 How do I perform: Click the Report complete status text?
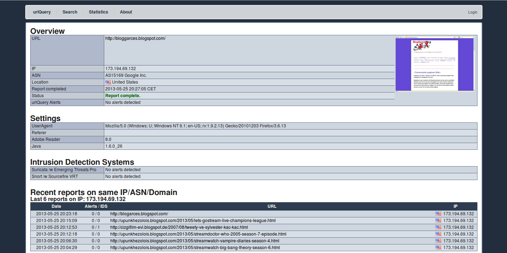[x=122, y=95]
